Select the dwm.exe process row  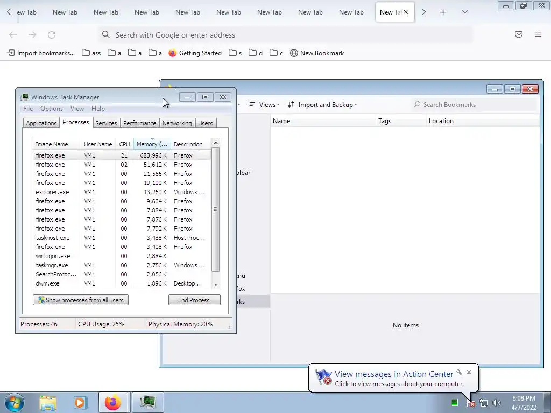click(122, 283)
